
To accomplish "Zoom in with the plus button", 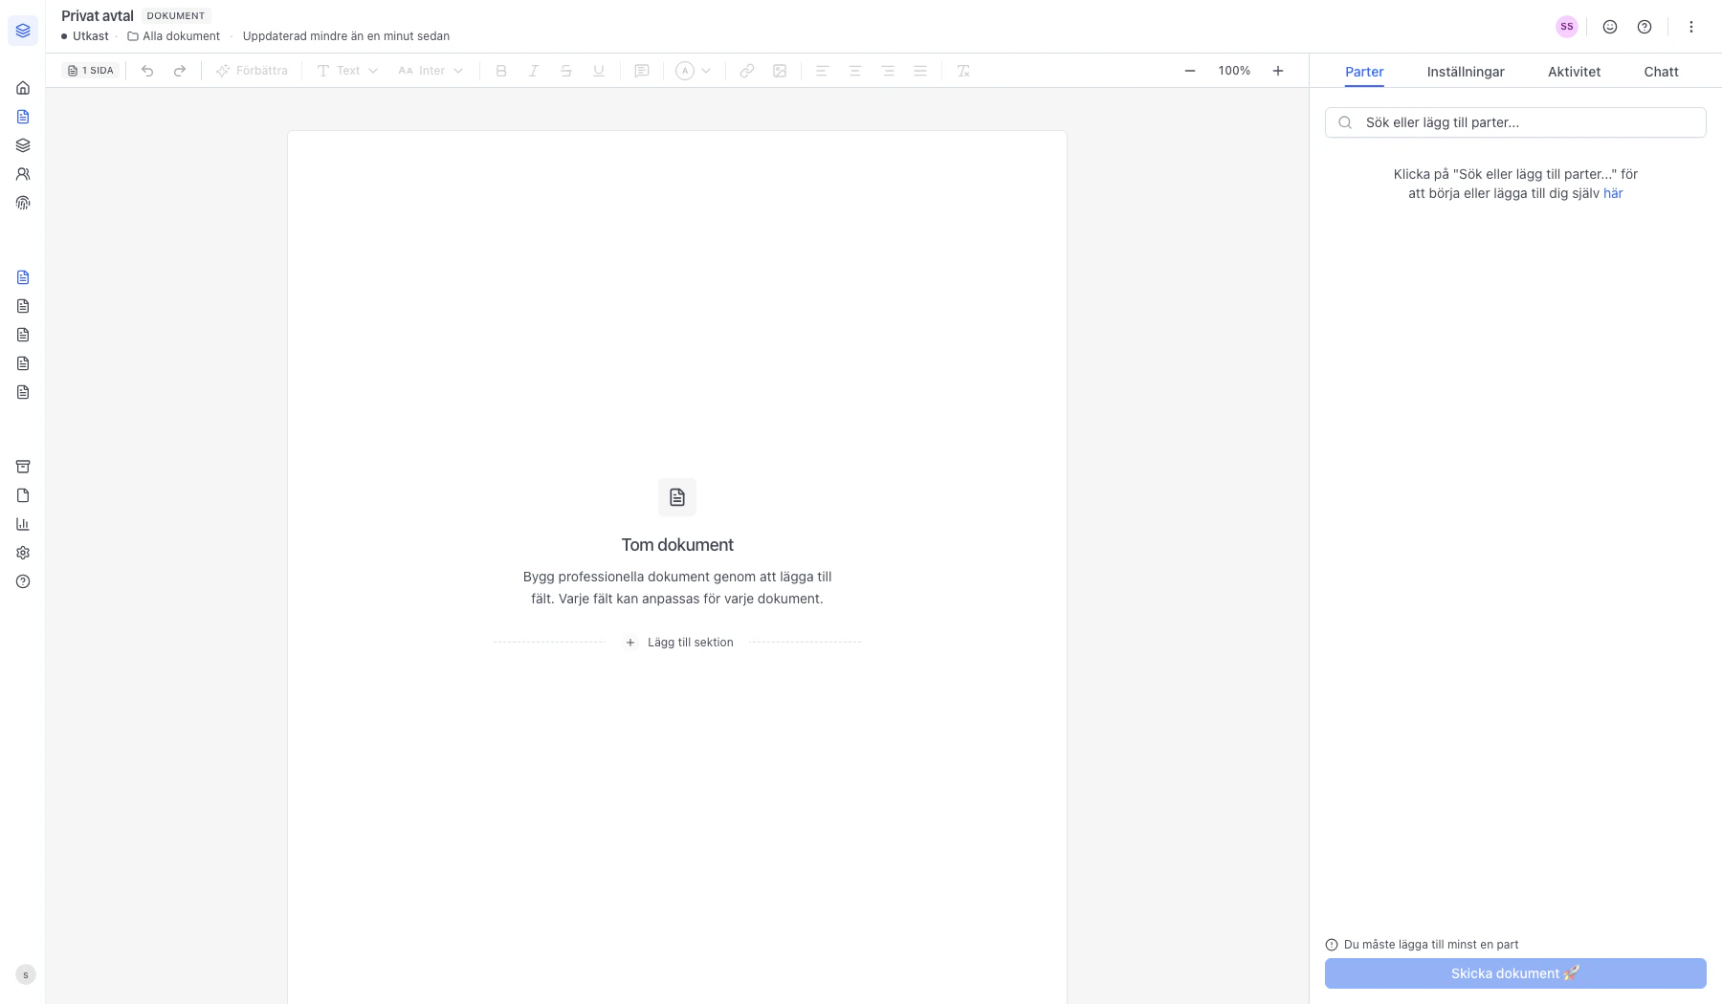I will 1278,71.
